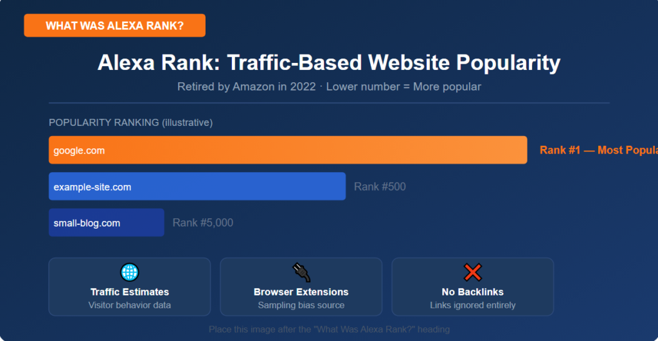Click the "Traffic Estimates" card title

[130, 292]
